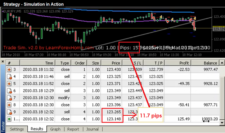Click the sell order icon in row 6
Screen dimensions: 225x133
point(9,90)
